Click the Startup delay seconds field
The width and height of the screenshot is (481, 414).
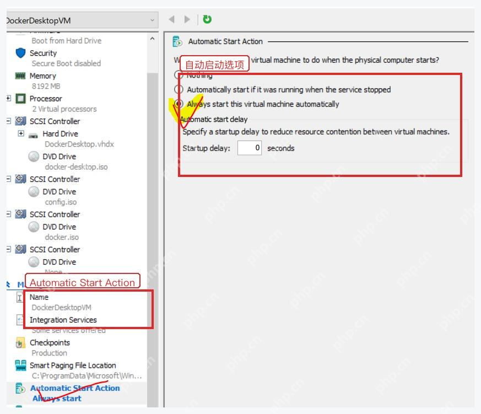(250, 148)
